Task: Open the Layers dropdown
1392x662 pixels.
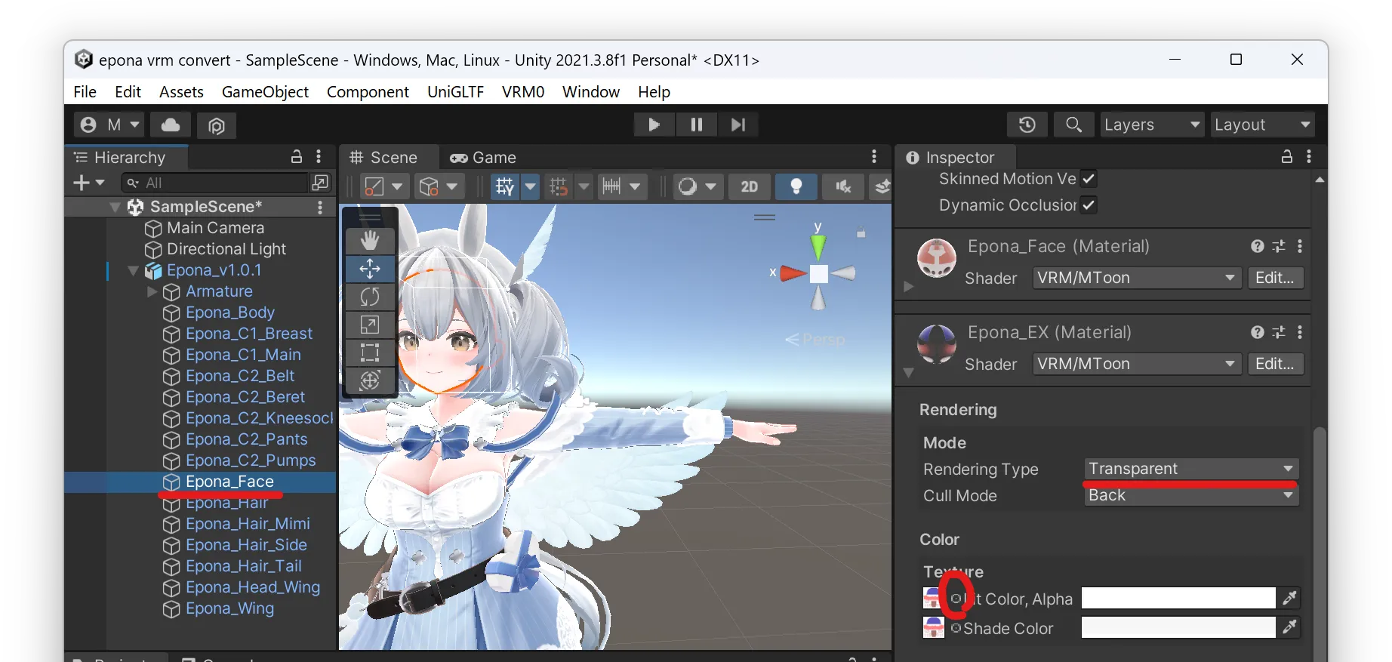Action: [x=1152, y=125]
